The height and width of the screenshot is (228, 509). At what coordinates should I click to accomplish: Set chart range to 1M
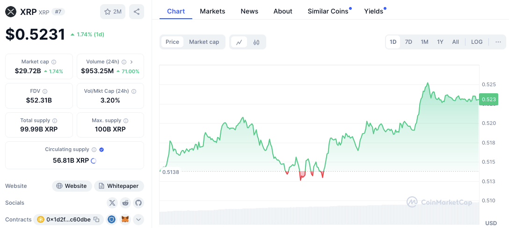(425, 42)
